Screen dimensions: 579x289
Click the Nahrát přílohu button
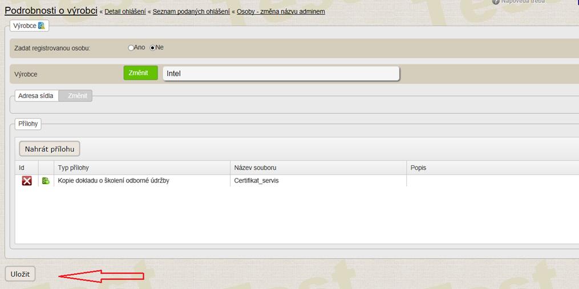coord(50,149)
